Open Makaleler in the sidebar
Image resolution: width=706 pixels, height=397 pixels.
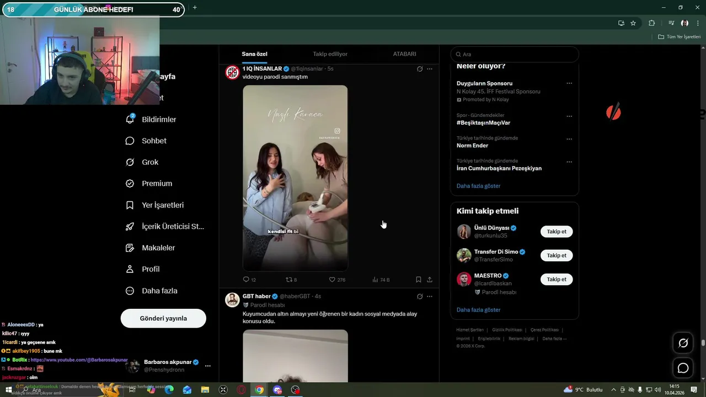(151, 248)
